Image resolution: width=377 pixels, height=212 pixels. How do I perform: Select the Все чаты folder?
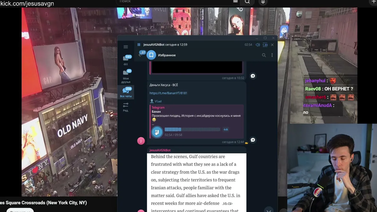coord(126,92)
